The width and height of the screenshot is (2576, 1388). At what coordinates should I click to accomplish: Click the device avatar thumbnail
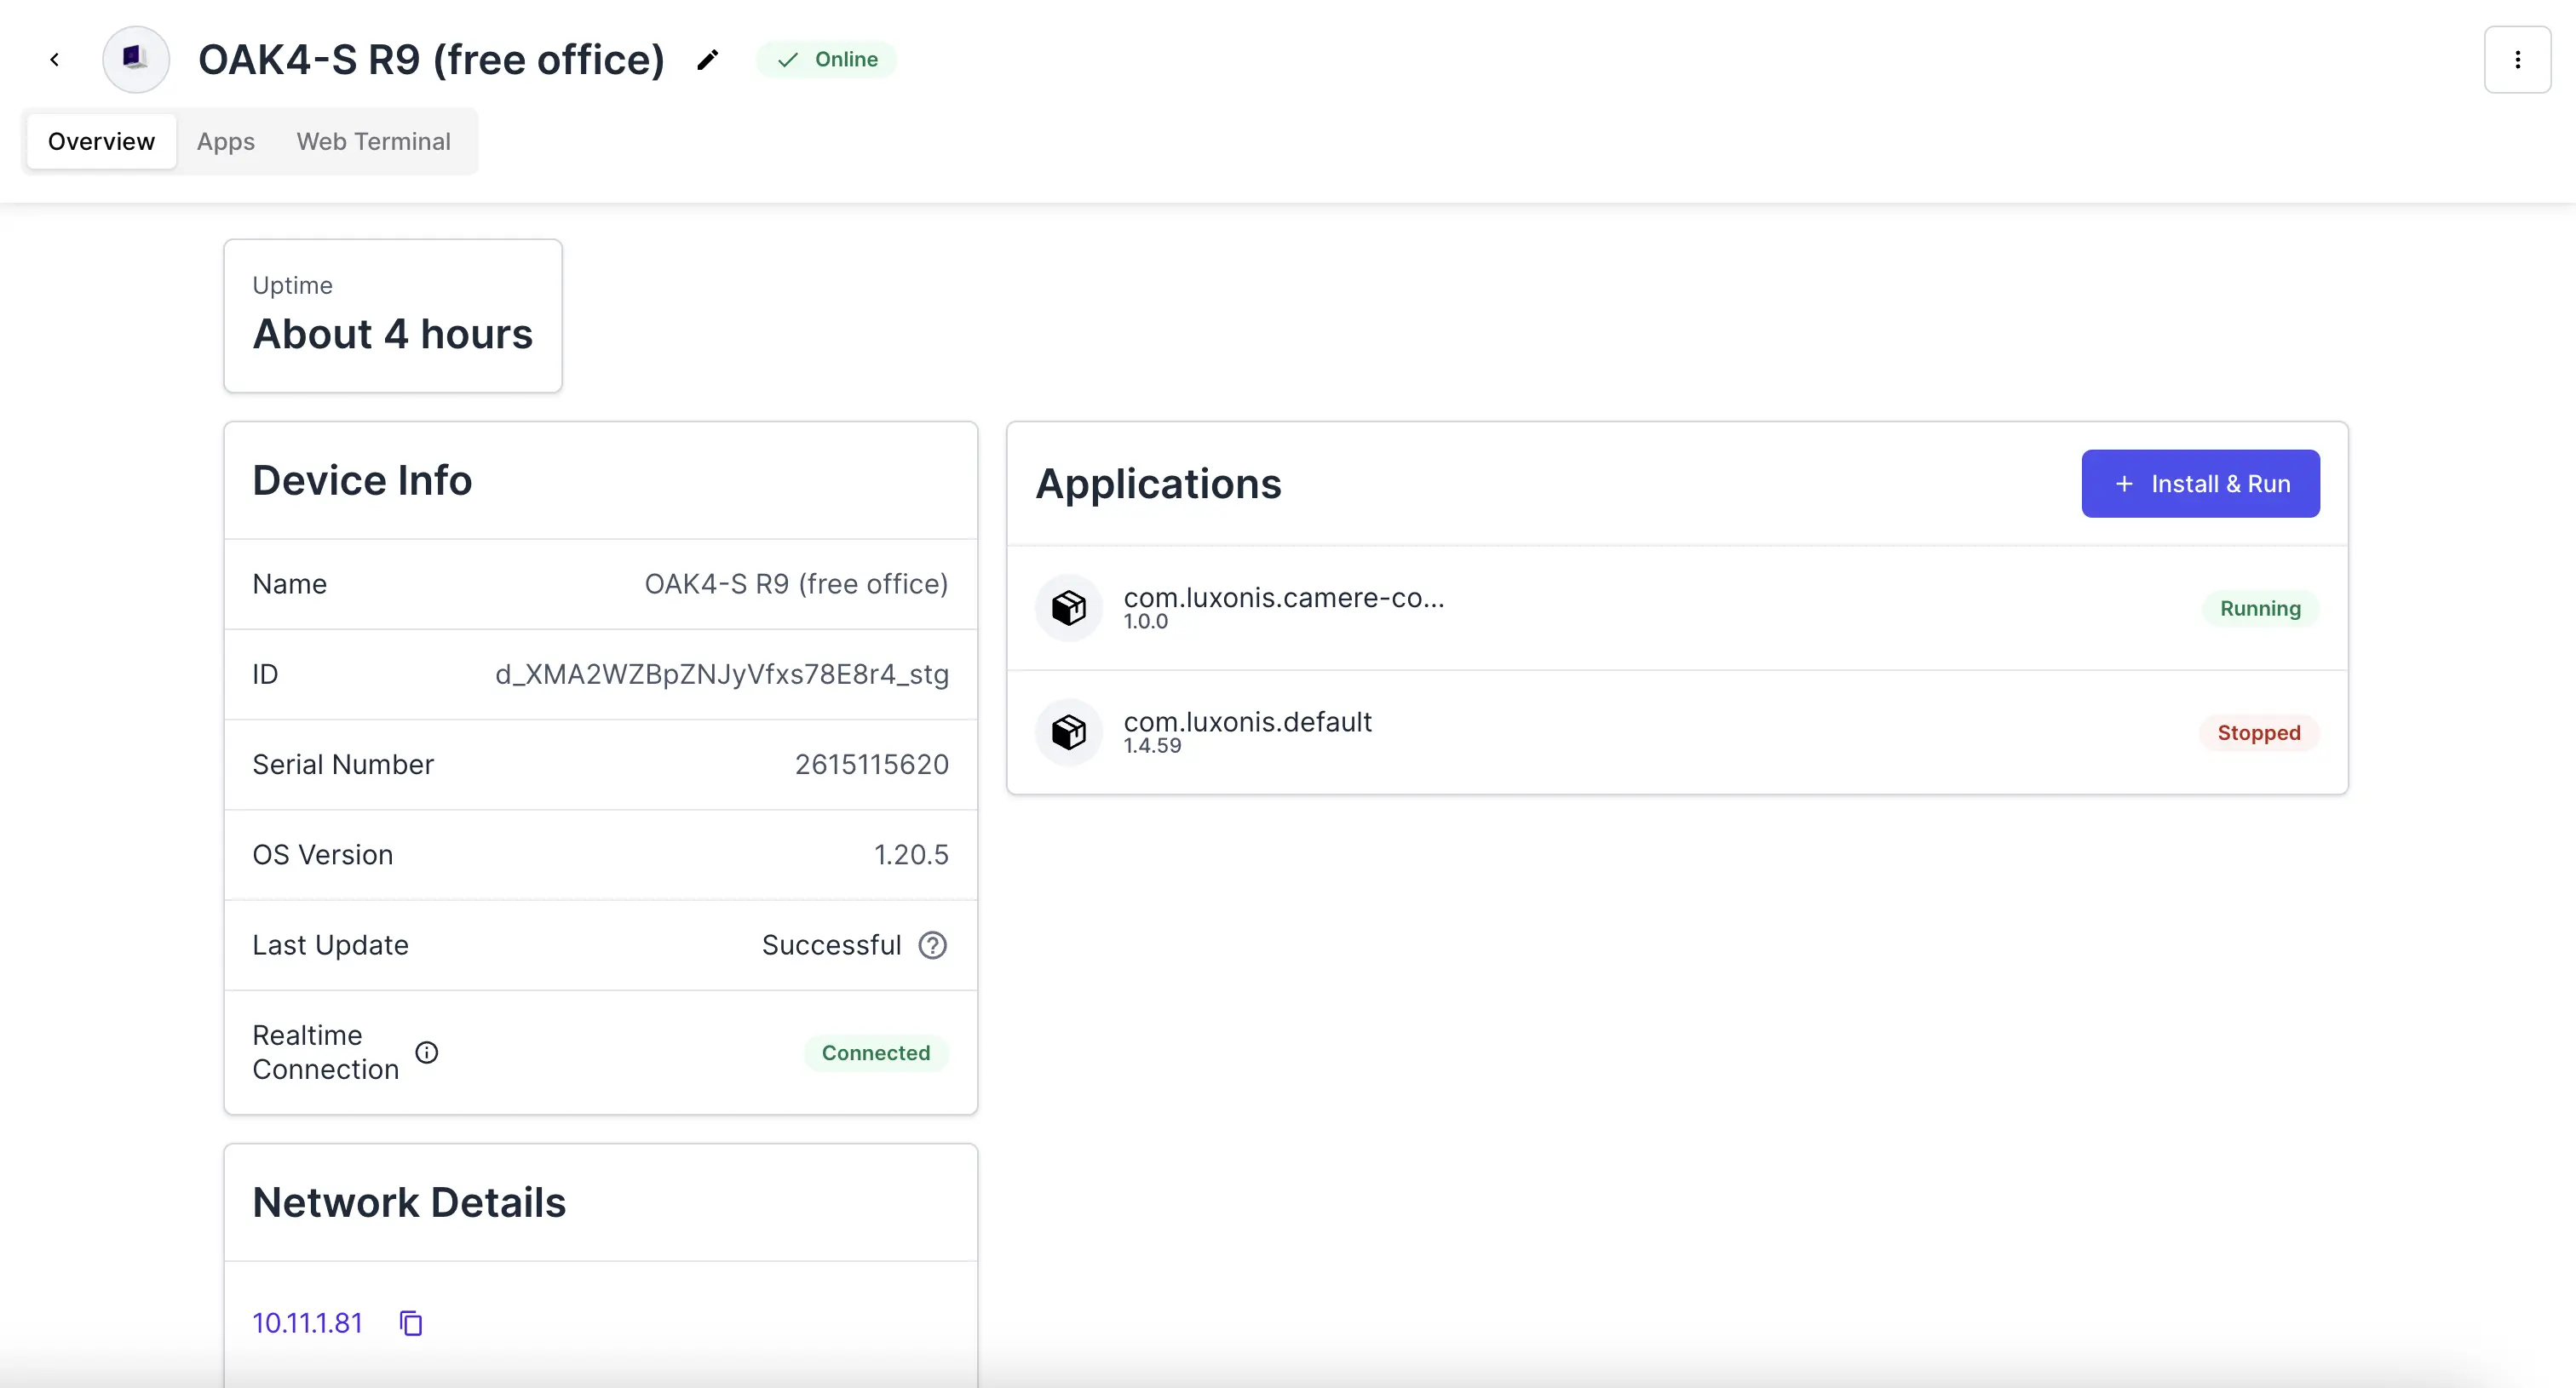coord(136,60)
